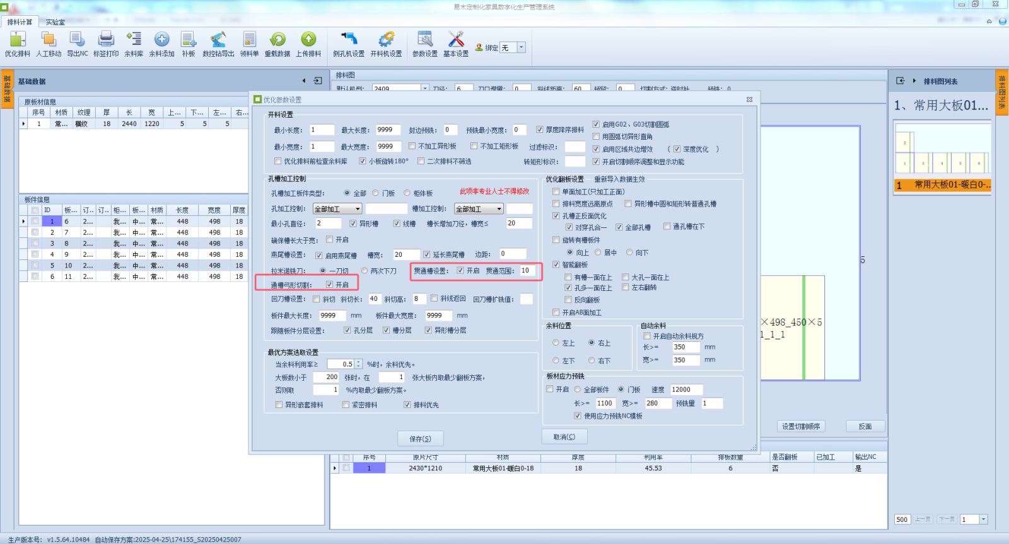The width and height of the screenshot is (1009, 544).
Task: Tick header checkbox in 板件信息 table
Action: [x=35, y=210]
